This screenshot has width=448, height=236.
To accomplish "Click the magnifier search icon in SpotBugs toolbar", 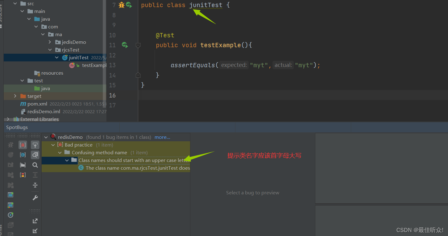I will click(x=35, y=165).
